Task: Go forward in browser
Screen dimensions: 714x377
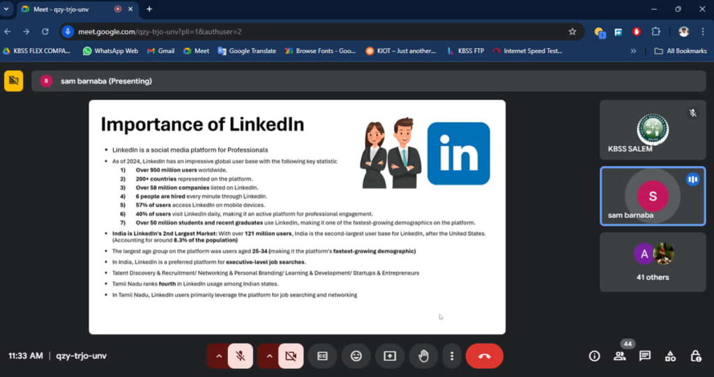Action: coord(26,32)
